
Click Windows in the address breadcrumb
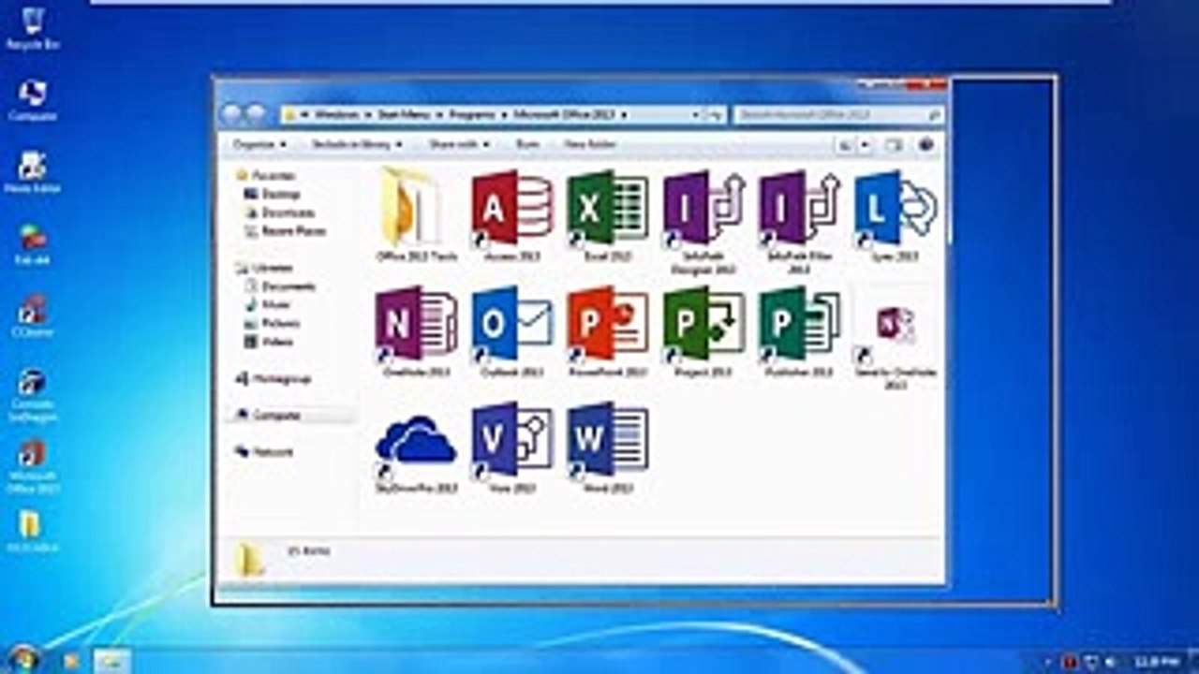[335, 114]
